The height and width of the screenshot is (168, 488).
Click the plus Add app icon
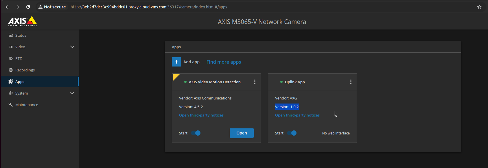click(x=176, y=62)
